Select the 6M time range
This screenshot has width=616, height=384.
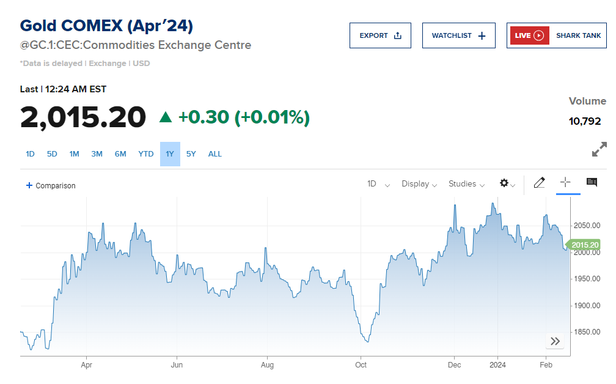tap(120, 154)
